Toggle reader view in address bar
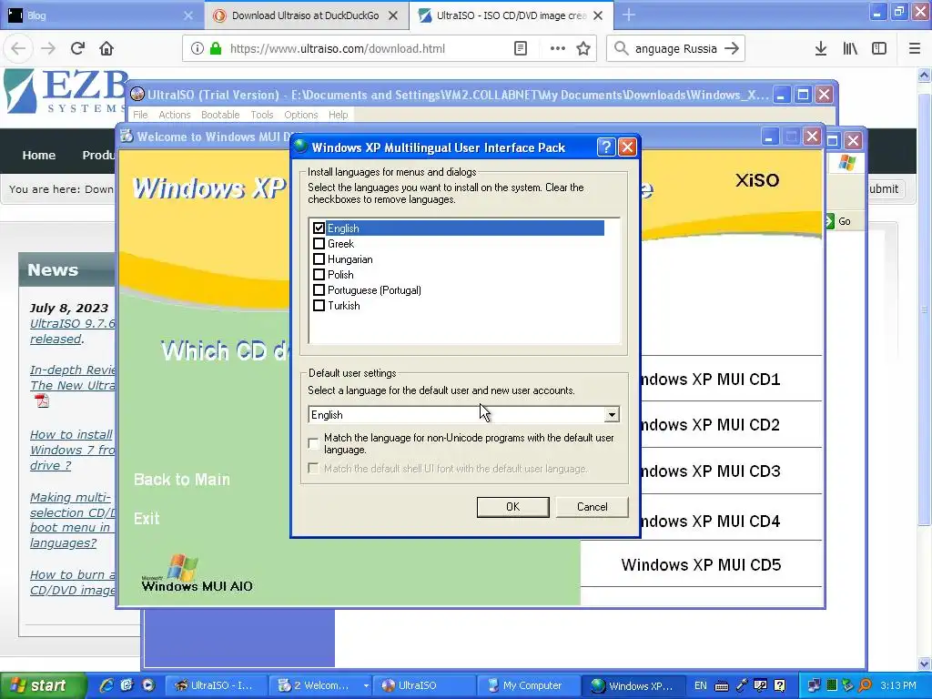Viewport: 932px width, 699px height. tap(521, 49)
